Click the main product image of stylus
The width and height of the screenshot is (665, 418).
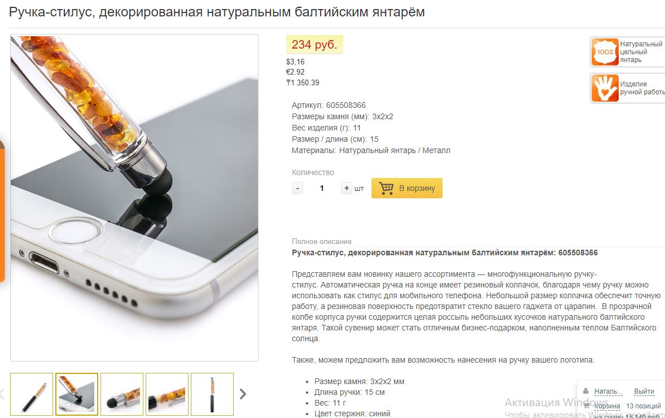point(134,198)
